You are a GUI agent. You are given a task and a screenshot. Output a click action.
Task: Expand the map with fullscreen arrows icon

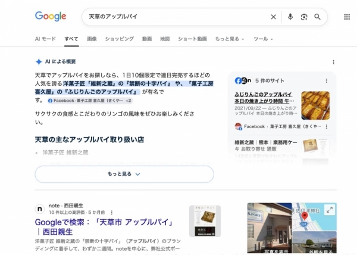click(330, 210)
